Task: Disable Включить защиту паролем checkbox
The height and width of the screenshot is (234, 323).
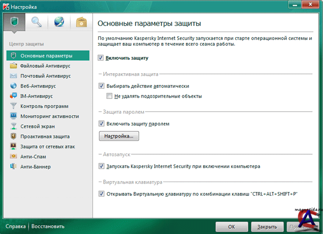Action: point(101,124)
